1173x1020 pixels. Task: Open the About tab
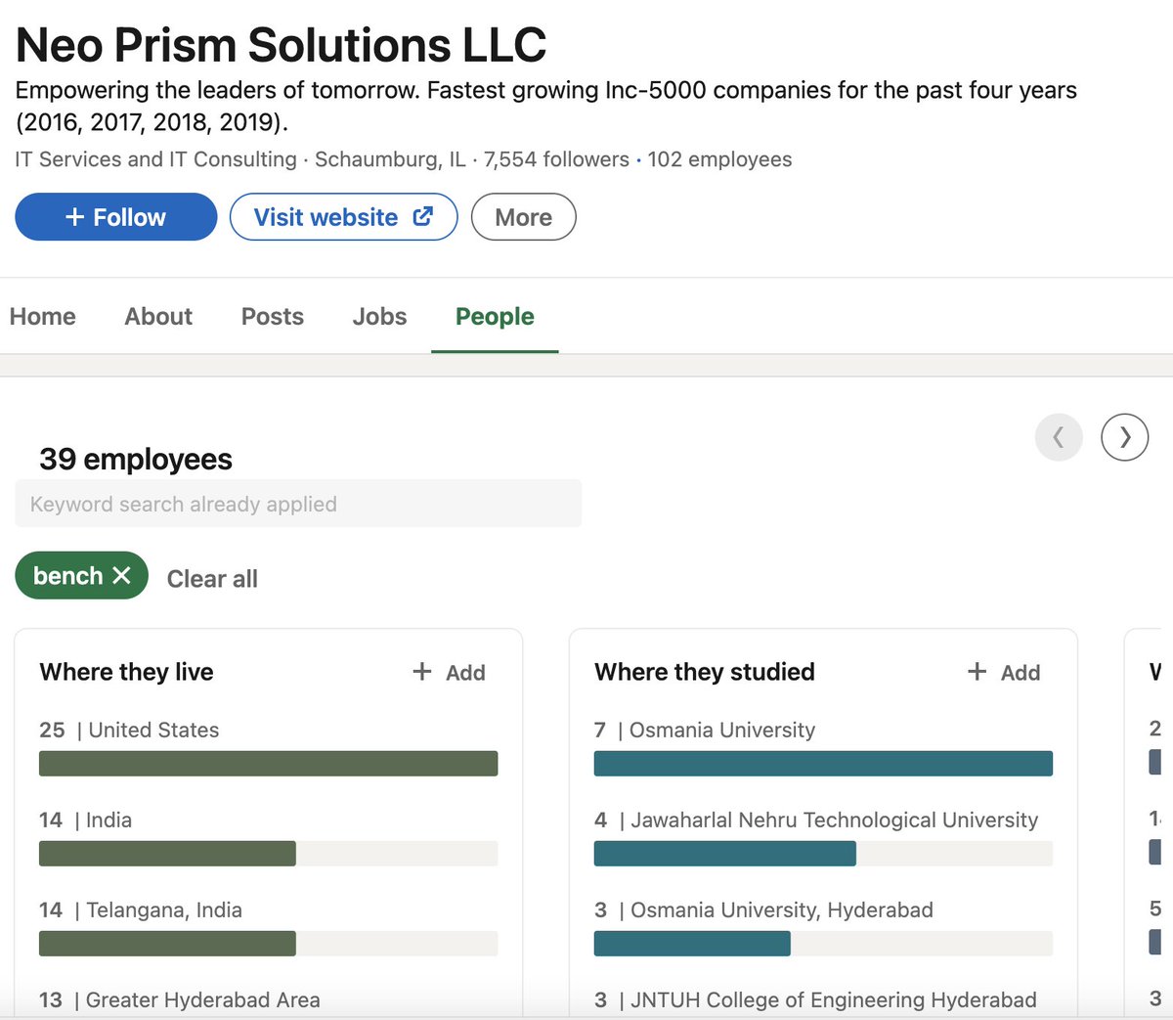coord(158,317)
